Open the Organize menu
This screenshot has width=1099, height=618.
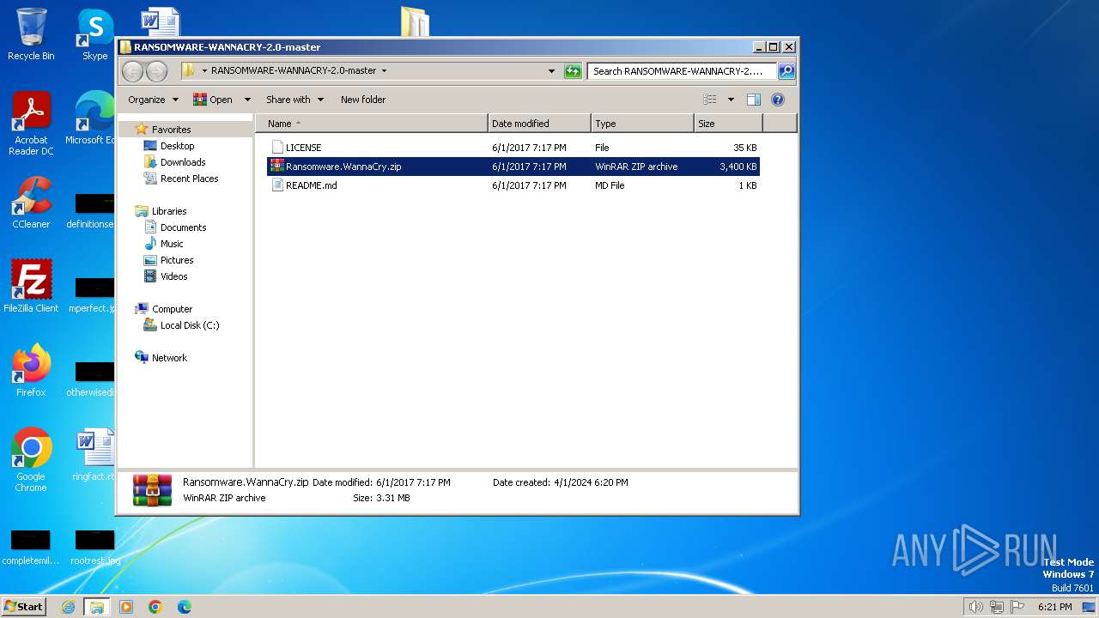(153, 100)
